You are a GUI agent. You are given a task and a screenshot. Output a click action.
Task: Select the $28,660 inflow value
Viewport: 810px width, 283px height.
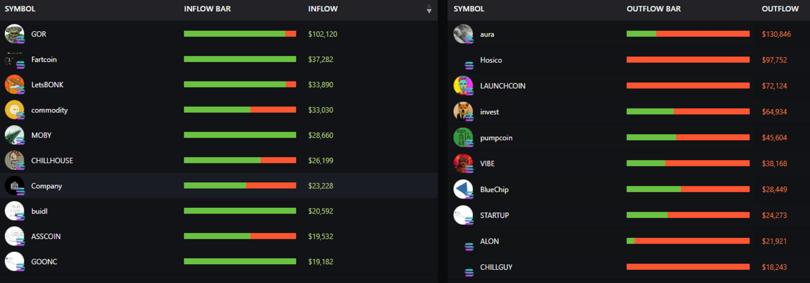pyautogui.click(x=321, y=135)
